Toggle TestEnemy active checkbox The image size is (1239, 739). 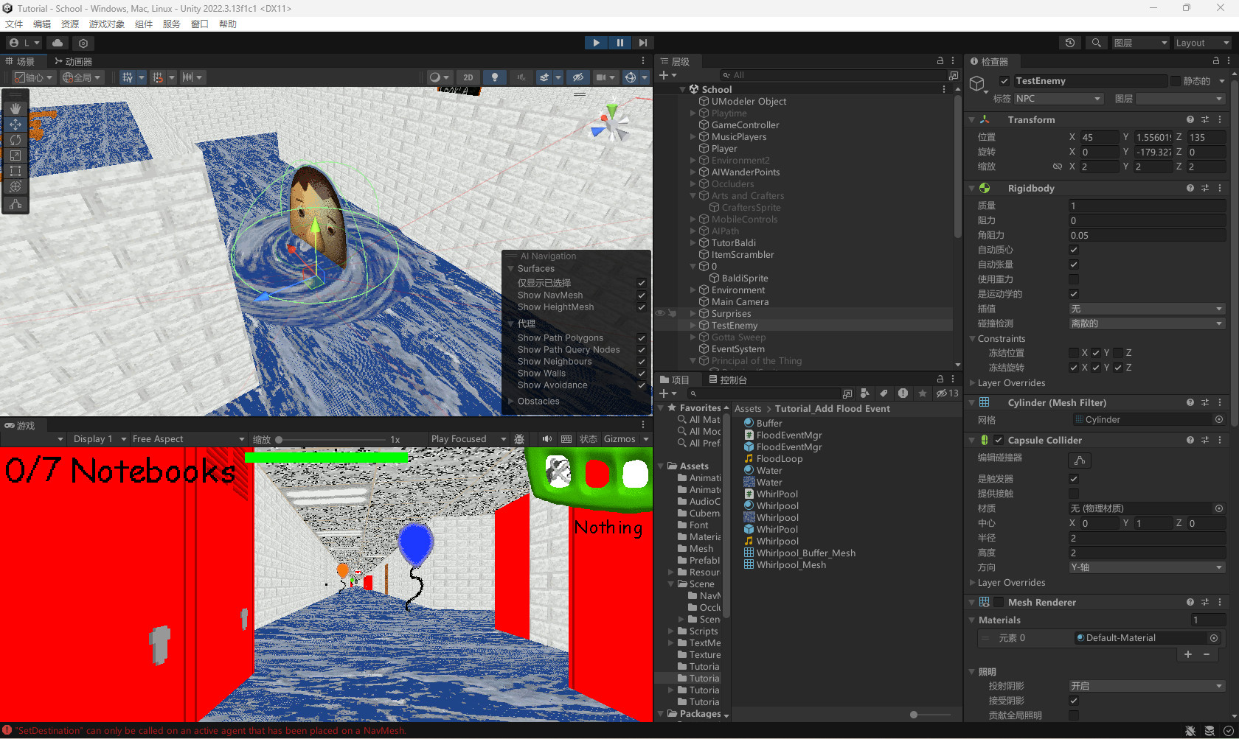click(1004, 81)
